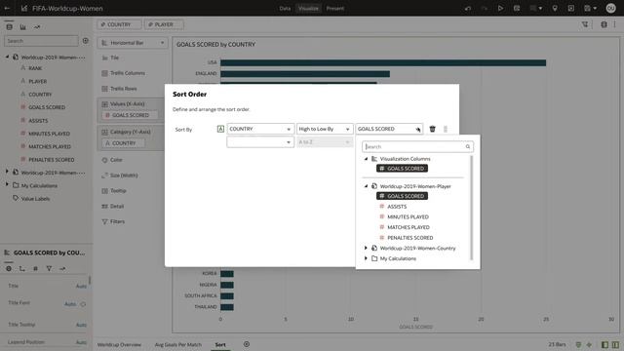The height and width of the screenshot is (351, 624).
Task: Toggle the split panel layout icon in status bar
Action: tap(615, 344)
